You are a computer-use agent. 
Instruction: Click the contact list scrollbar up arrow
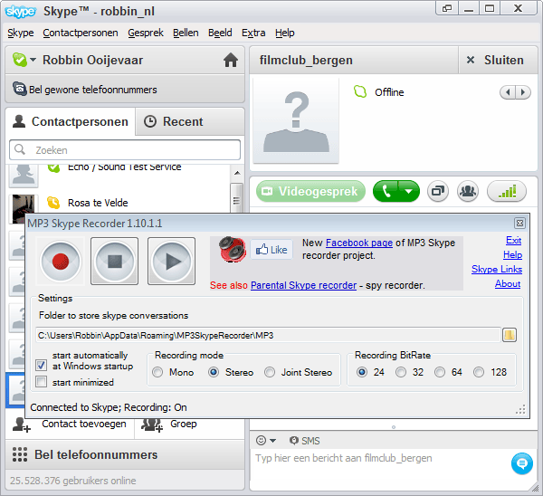237,173
